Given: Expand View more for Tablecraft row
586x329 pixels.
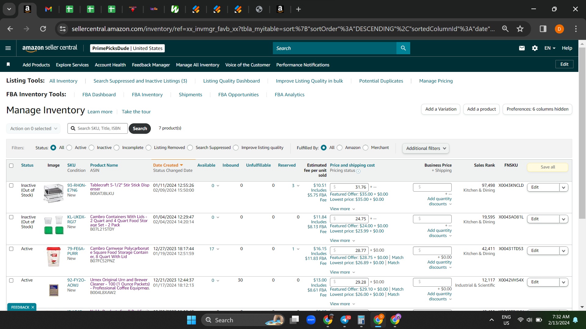Looking at the screenshot, I should click(x=342, y=209).
